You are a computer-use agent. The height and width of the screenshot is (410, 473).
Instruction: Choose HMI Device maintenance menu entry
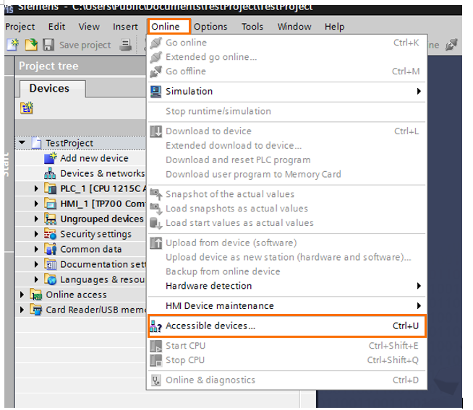click(286, 306)
